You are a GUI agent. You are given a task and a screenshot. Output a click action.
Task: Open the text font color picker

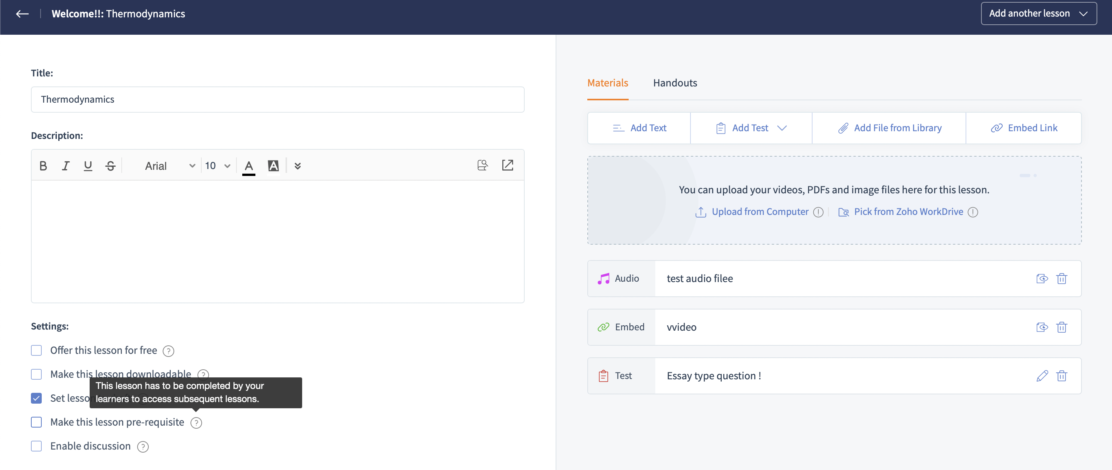pos(249,166)
